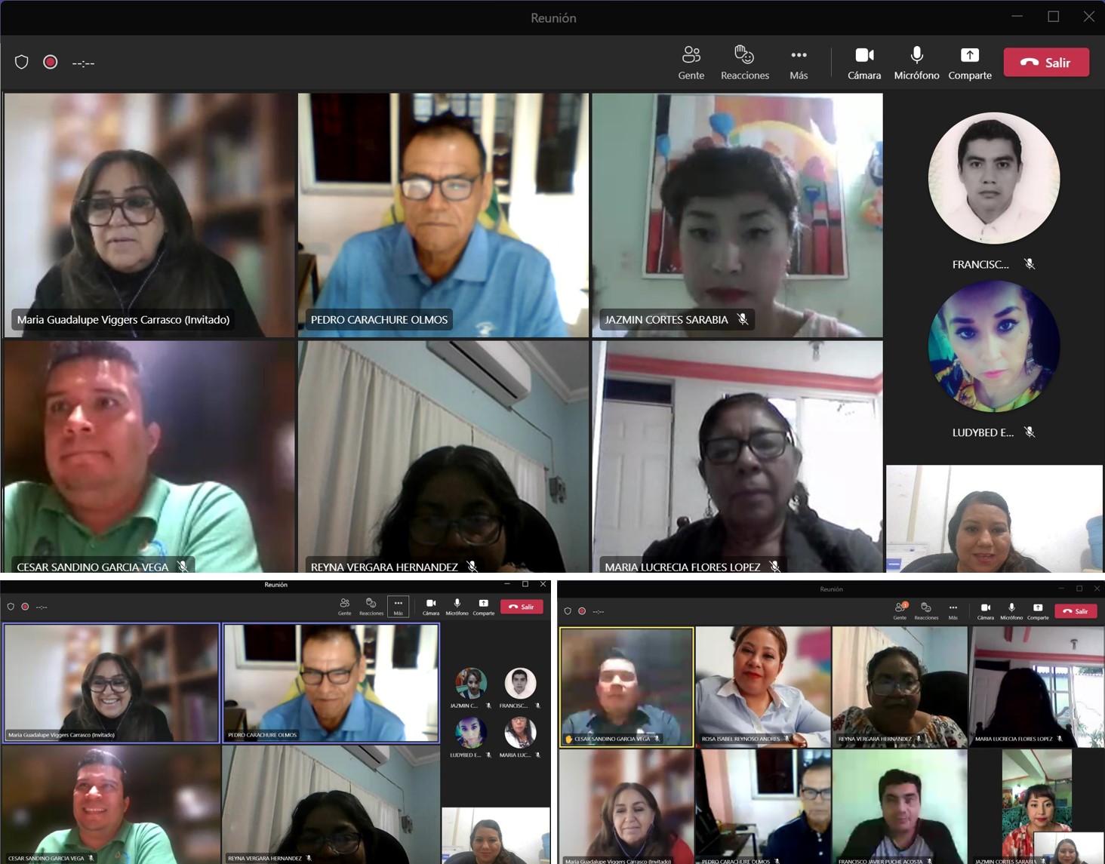Select JAZMIN CORTES SARABIA tile, bottom-right window

pyautogui.click(x=1037, y=807)
